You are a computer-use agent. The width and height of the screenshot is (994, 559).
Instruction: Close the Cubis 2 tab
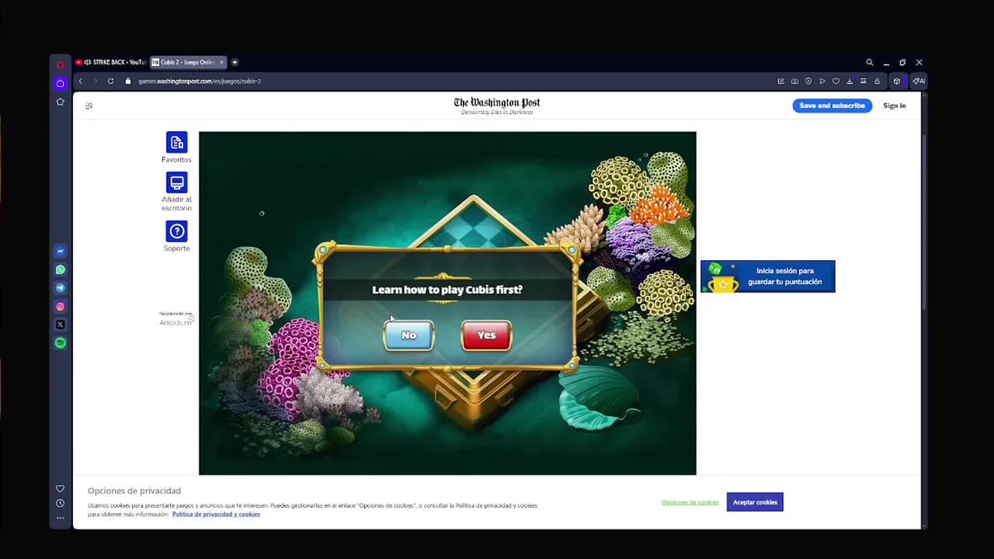coord(221,62)
